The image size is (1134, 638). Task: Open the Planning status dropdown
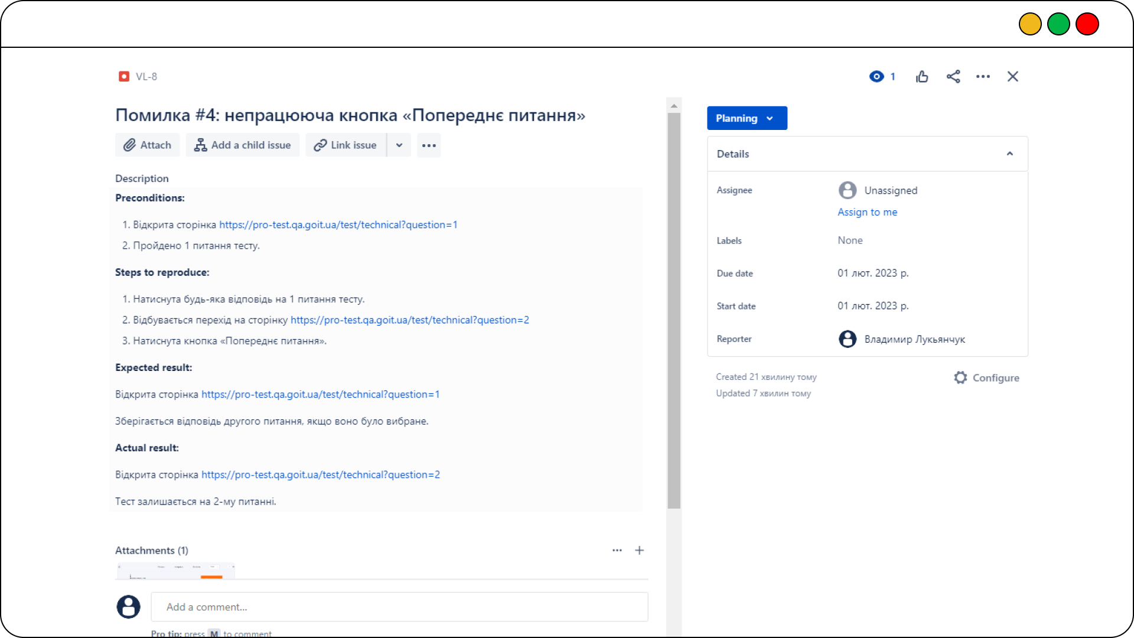tap(747, 118)
